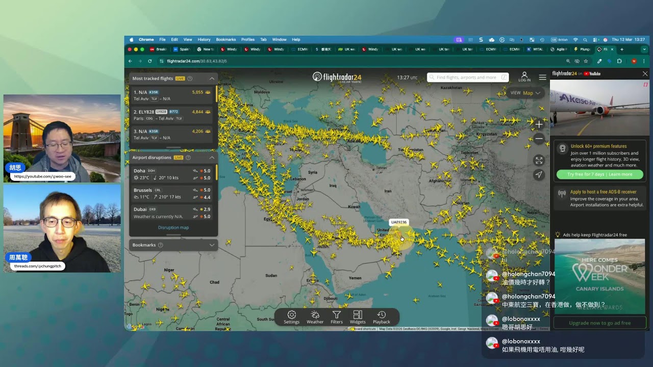
Task: Open Dubai DXB airport disruption row
Action: click(x=173, y=213)
